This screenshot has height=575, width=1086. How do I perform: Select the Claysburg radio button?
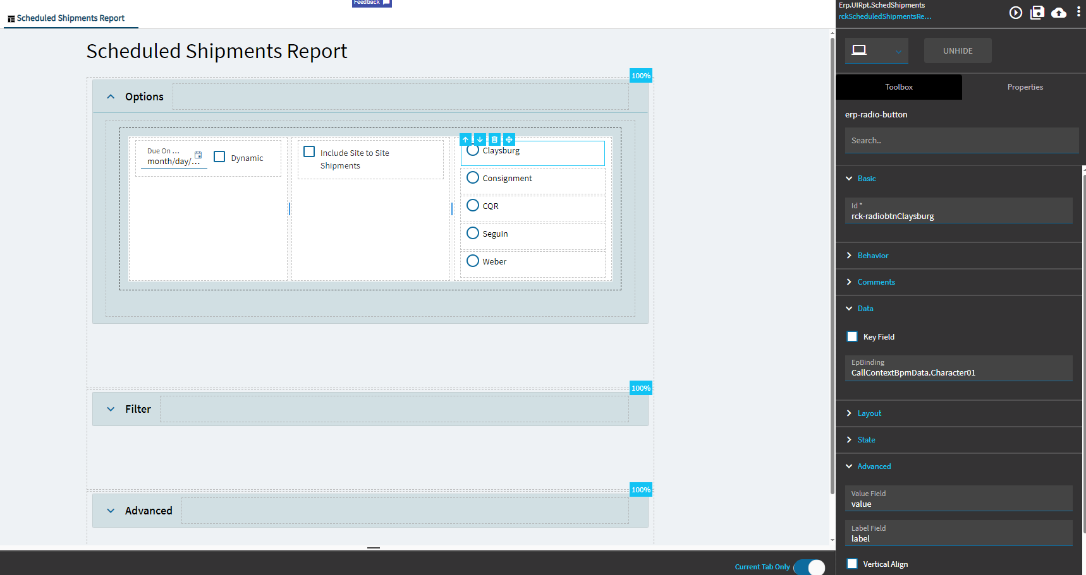click(473, 150)
